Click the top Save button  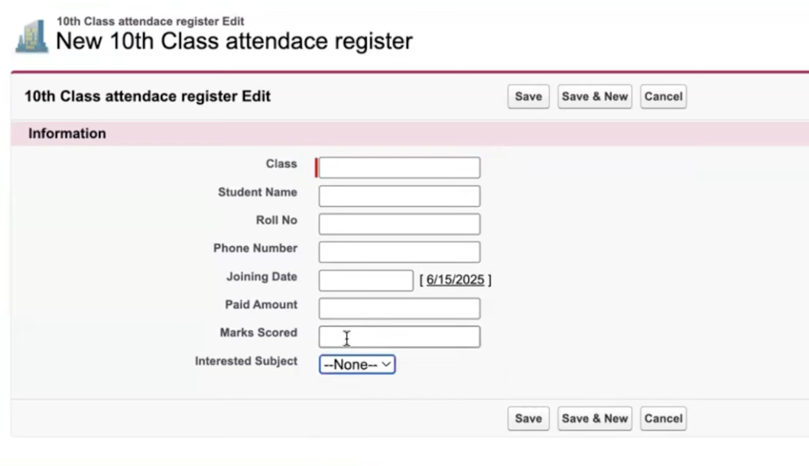[528, 97]
